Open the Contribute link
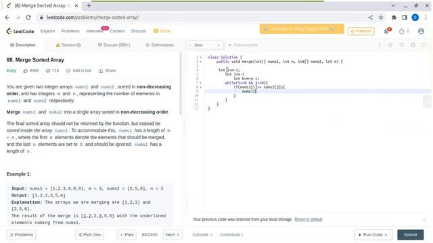 231,235
